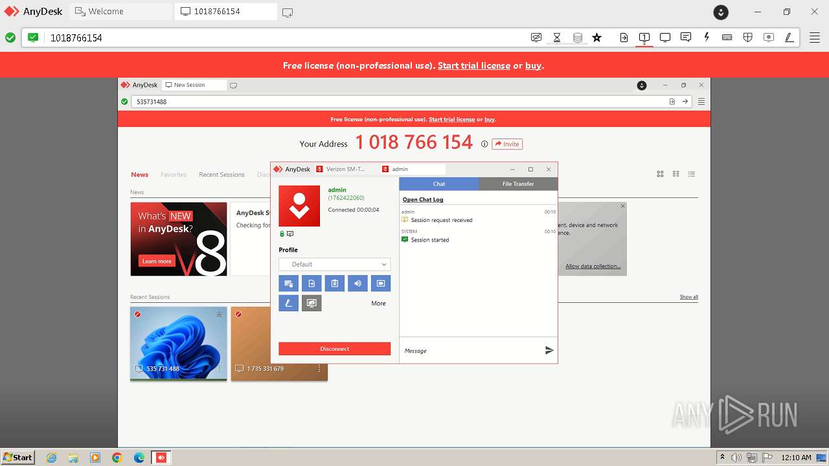829x466 pixels.
Task: Toggle the gray privacy screen permission button
Action: click(x=312, y=303)
